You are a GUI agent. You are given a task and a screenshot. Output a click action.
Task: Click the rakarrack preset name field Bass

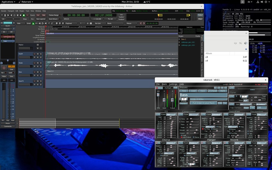(x=203, y=95)
